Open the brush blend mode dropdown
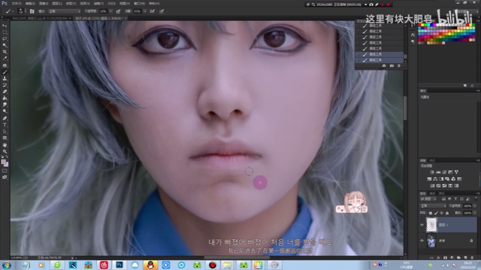The width and height of the screenshot is (481, 270). (64, 12)
